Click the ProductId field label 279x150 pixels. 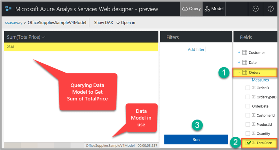point(264,124)
